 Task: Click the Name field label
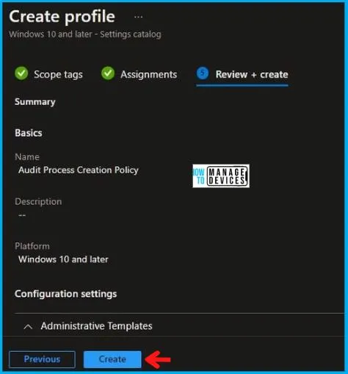click(x=27, y=157)
